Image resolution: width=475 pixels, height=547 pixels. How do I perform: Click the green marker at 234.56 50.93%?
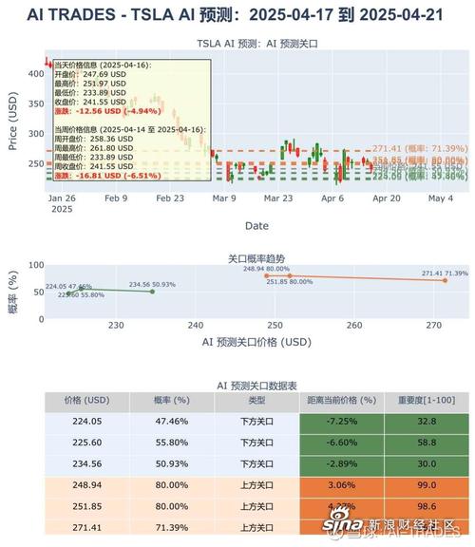click(152, 292)
